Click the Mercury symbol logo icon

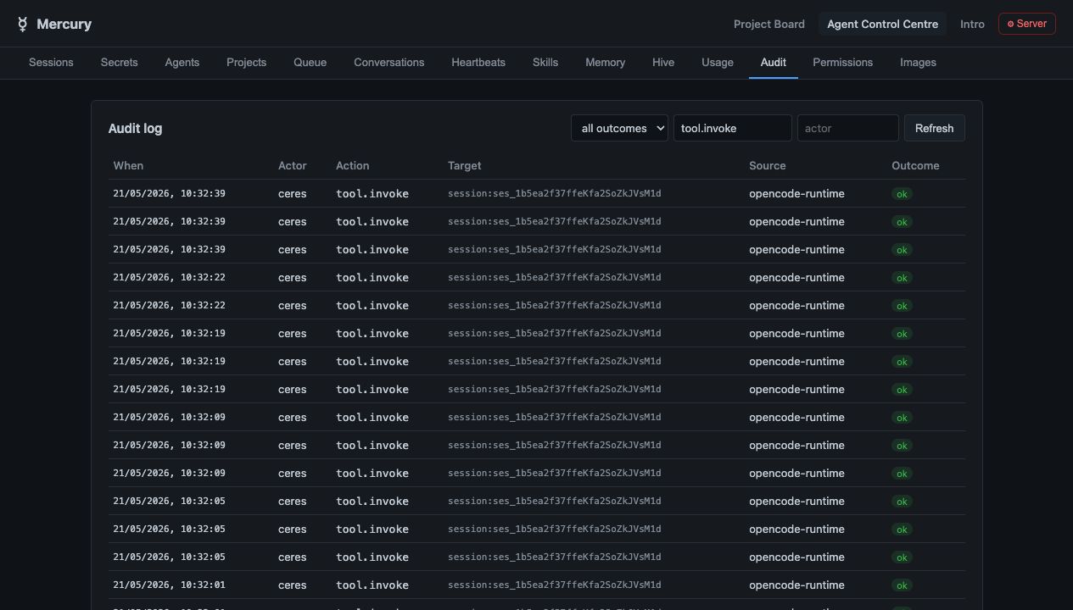[x=22, y=24]
